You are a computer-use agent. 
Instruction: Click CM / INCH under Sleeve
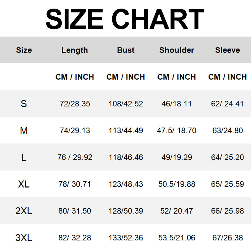[x=227, y=77]
